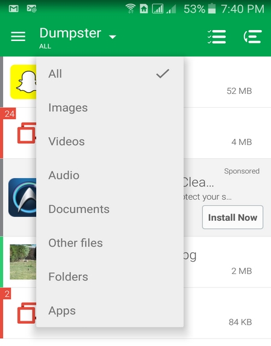Screen dimensions: 271x346
Task: Tap the Dumpster title in toolbar
Action: 70,33
